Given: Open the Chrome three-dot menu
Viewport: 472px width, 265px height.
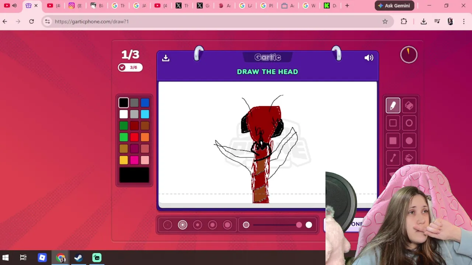Looking at the screenshot, I should click(x=464, y=21).
